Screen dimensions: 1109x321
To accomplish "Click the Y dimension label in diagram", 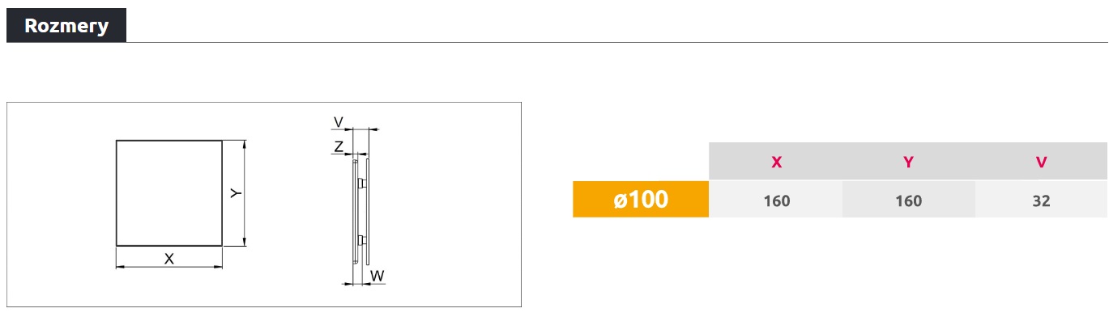I will click(x=235, y=193).
